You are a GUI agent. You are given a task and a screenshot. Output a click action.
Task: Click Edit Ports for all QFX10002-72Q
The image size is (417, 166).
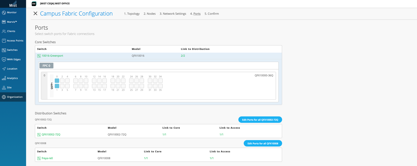tap(260, 120)
